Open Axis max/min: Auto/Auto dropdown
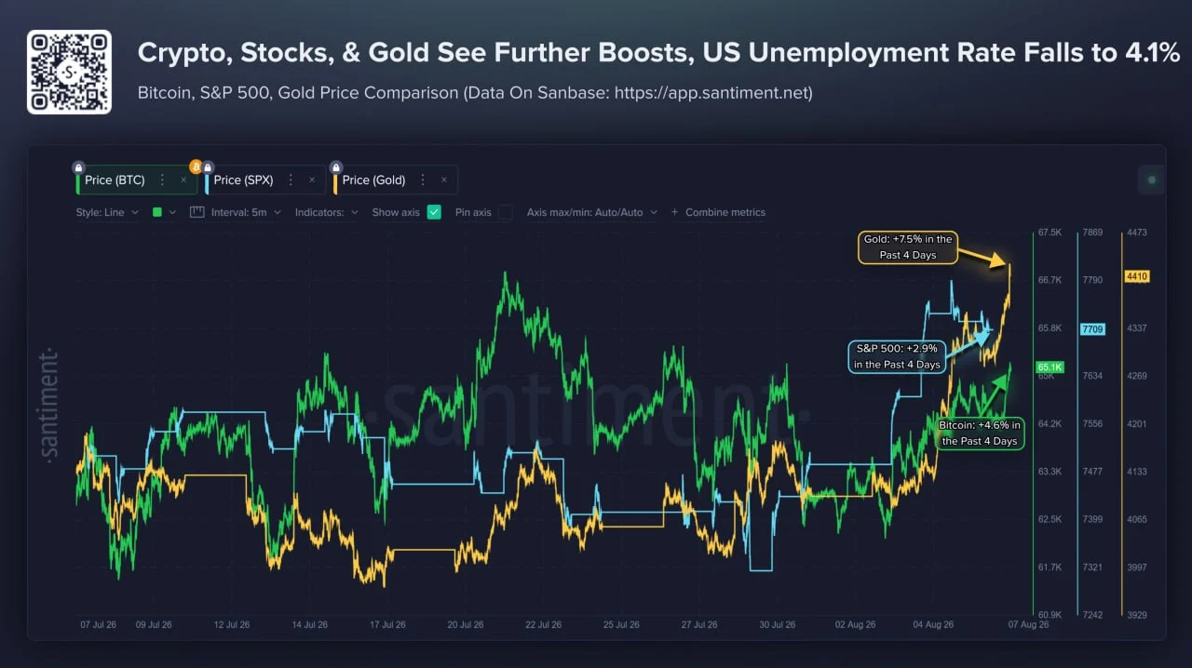 pyautogui.click(x=591, y=212)
